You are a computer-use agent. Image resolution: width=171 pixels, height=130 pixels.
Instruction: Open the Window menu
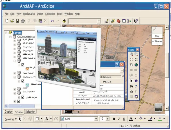[69, 14]
